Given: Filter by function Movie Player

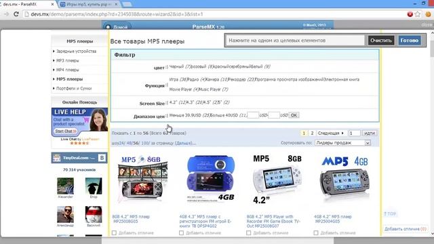Looking at the screenshot, I should tap(180, 89).
